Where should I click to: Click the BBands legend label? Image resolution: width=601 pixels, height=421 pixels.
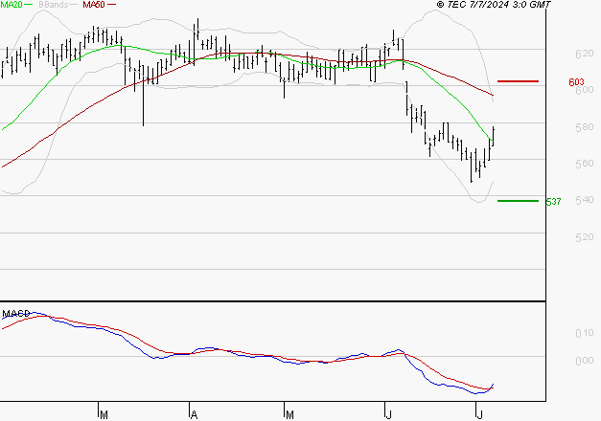(x=54, y=4)
